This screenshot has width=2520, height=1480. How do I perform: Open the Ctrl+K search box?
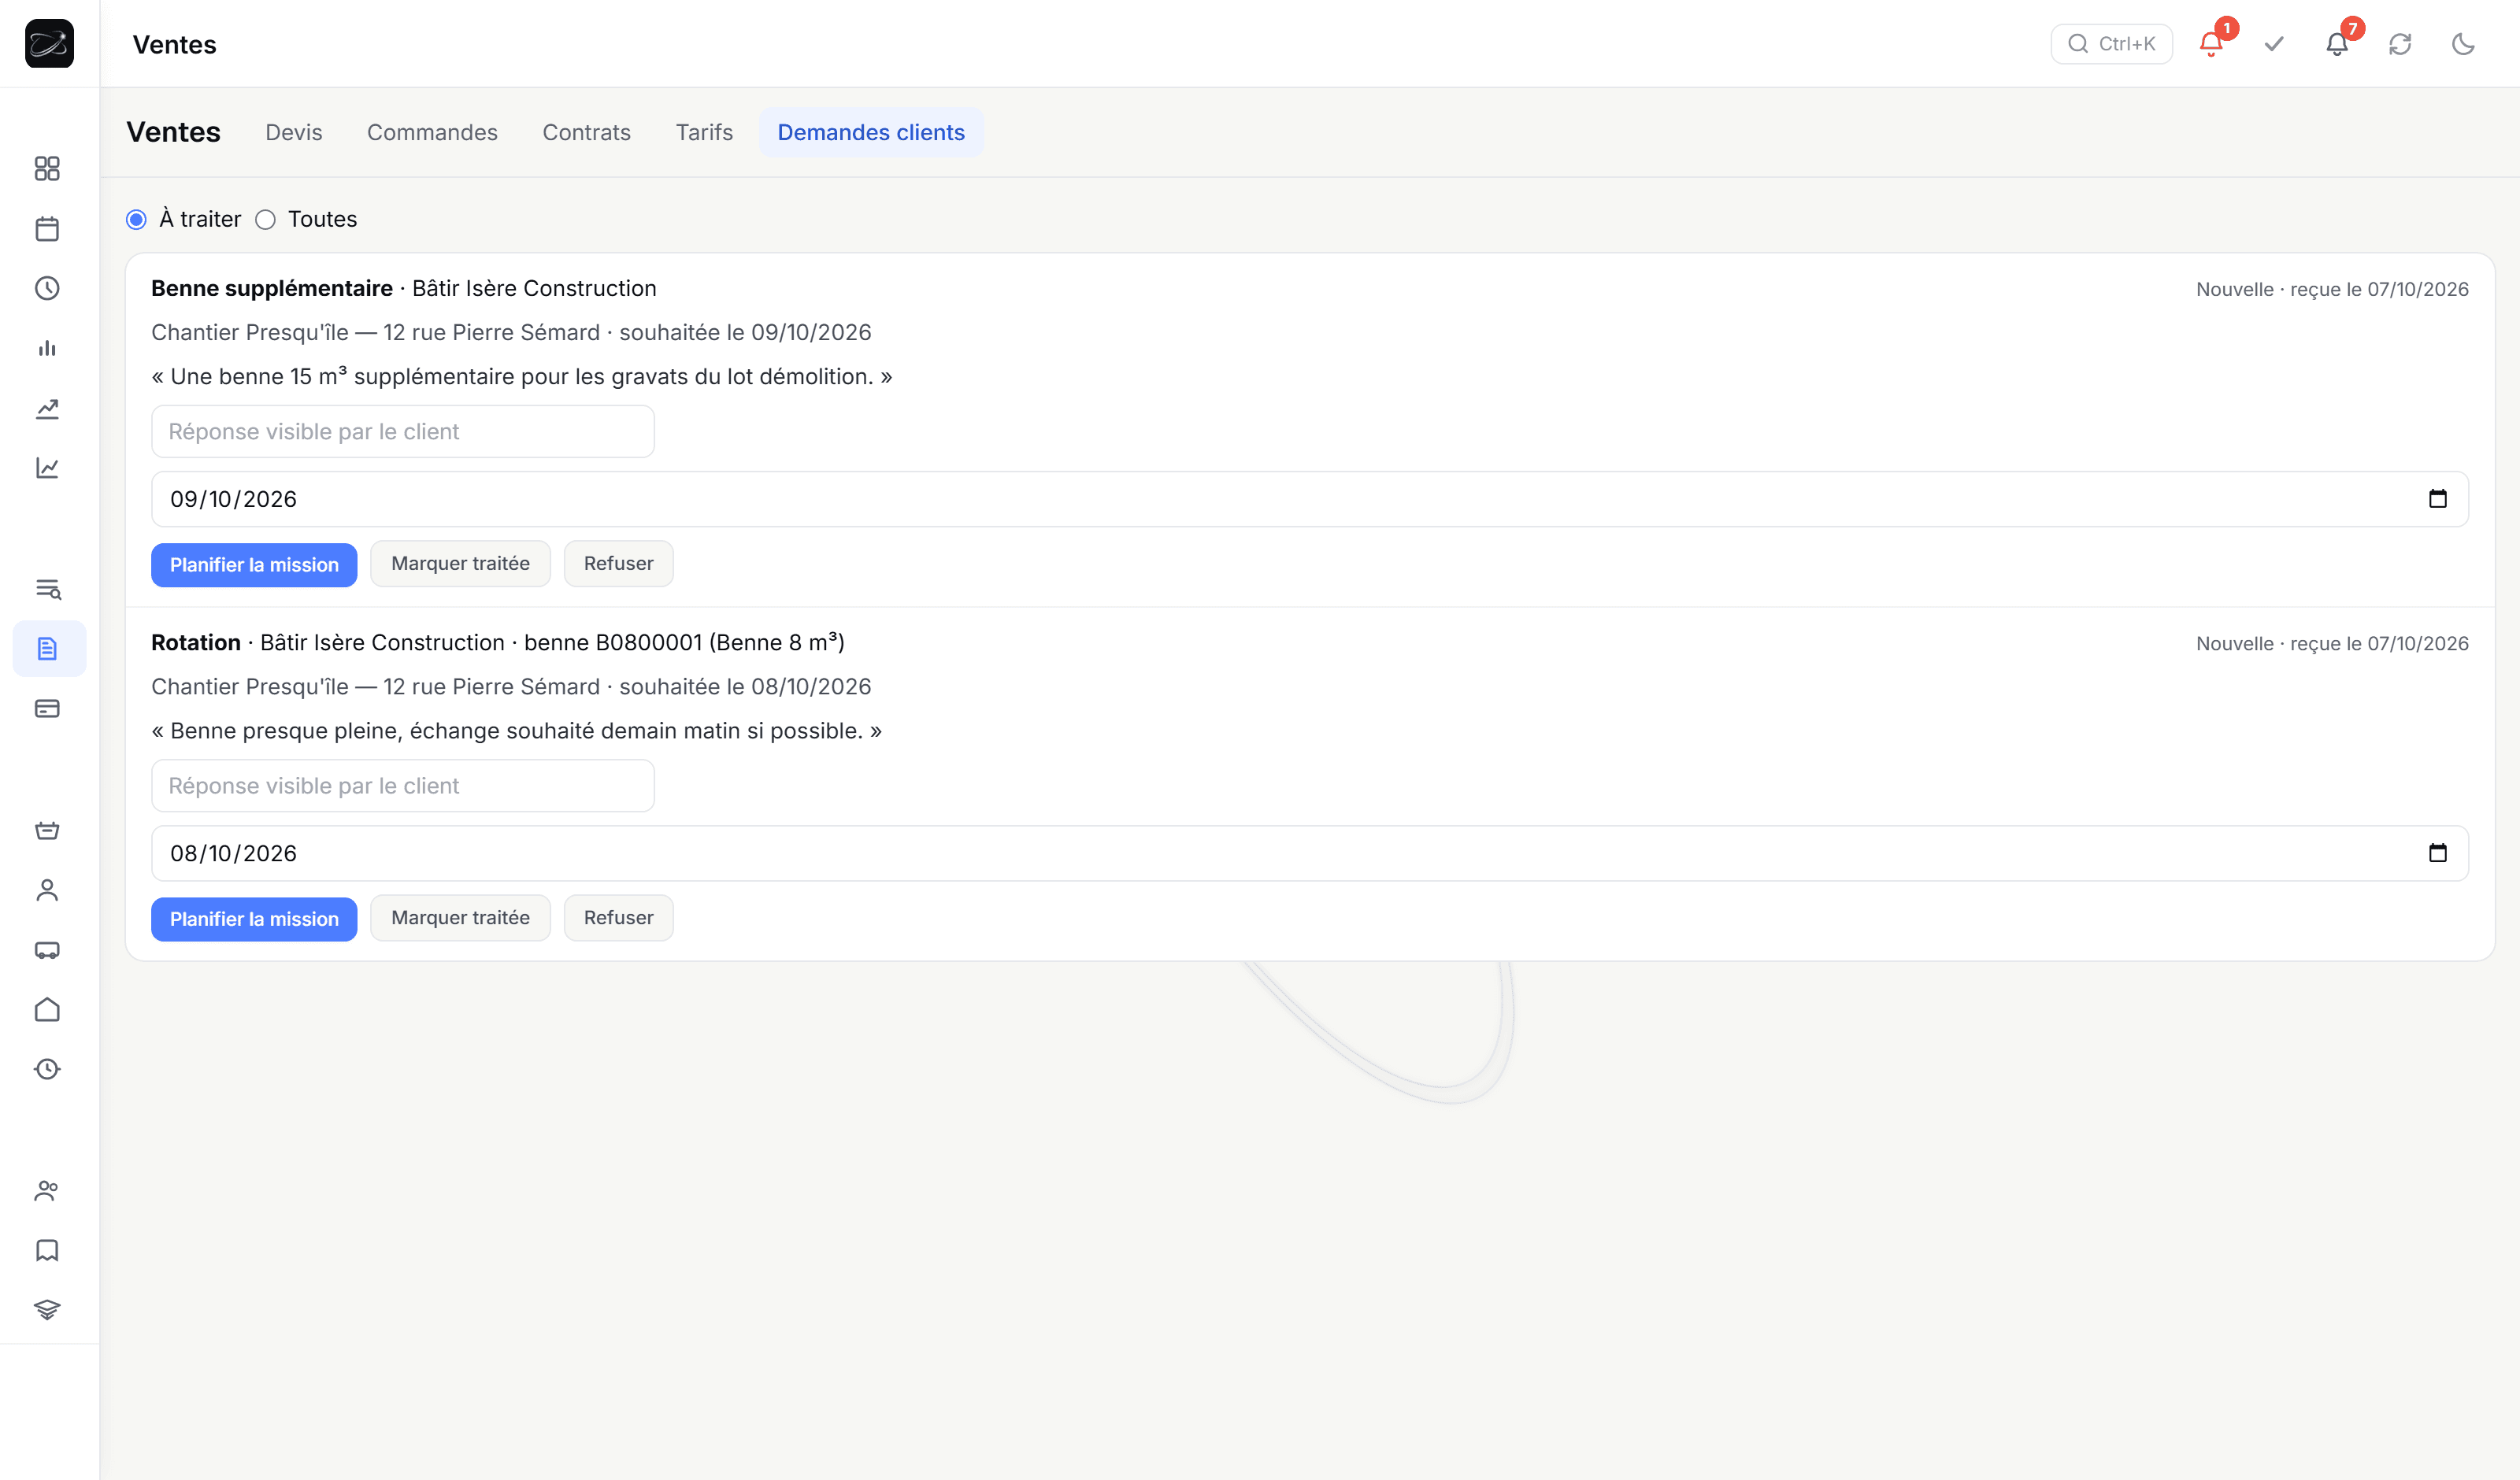(2112, 44)
